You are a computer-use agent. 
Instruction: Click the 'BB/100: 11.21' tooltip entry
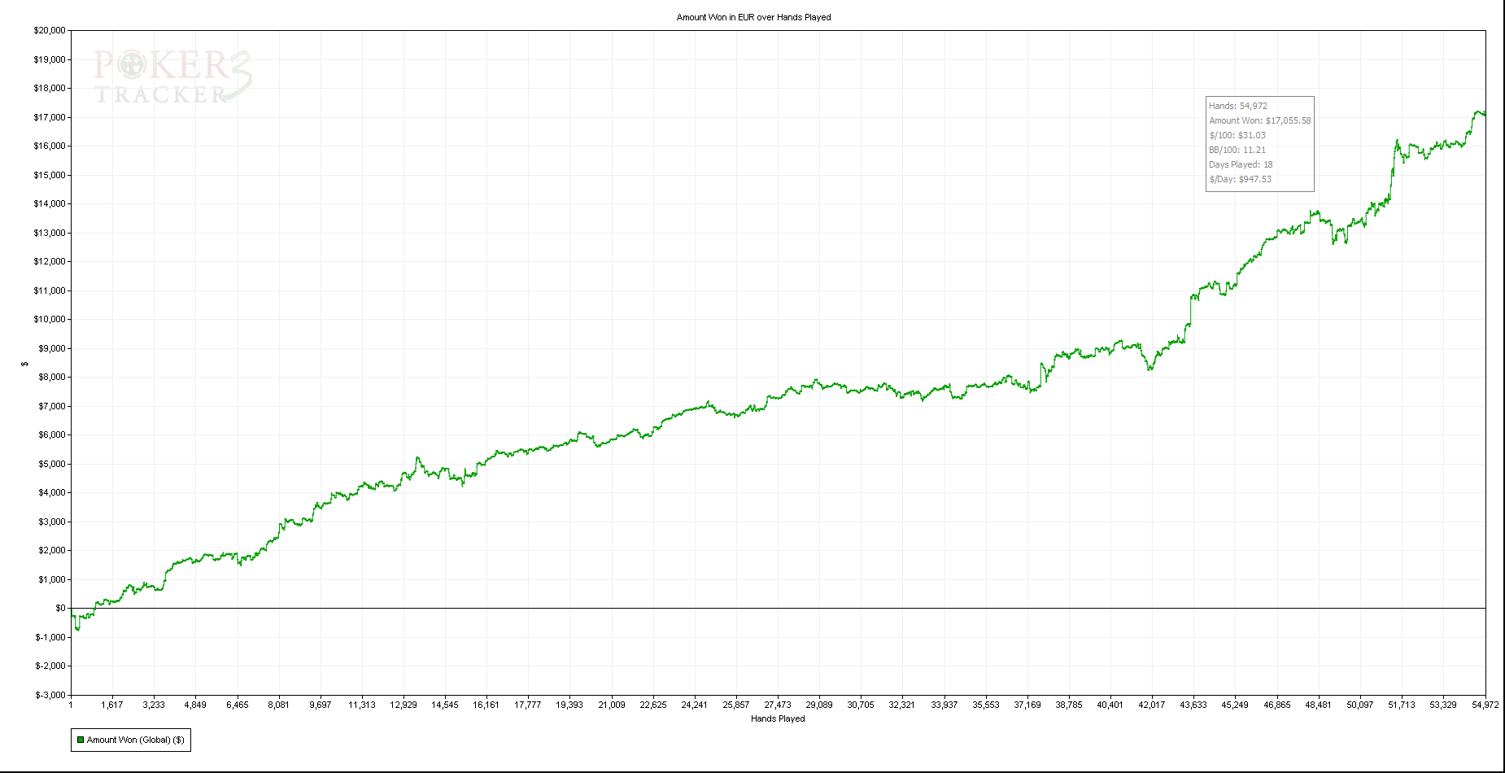point(1237,150)
